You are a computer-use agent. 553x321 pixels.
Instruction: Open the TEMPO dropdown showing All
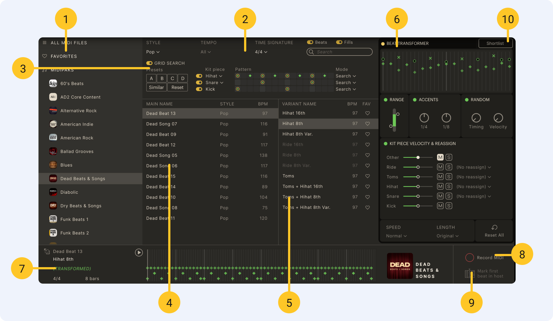tap(205, 52)
